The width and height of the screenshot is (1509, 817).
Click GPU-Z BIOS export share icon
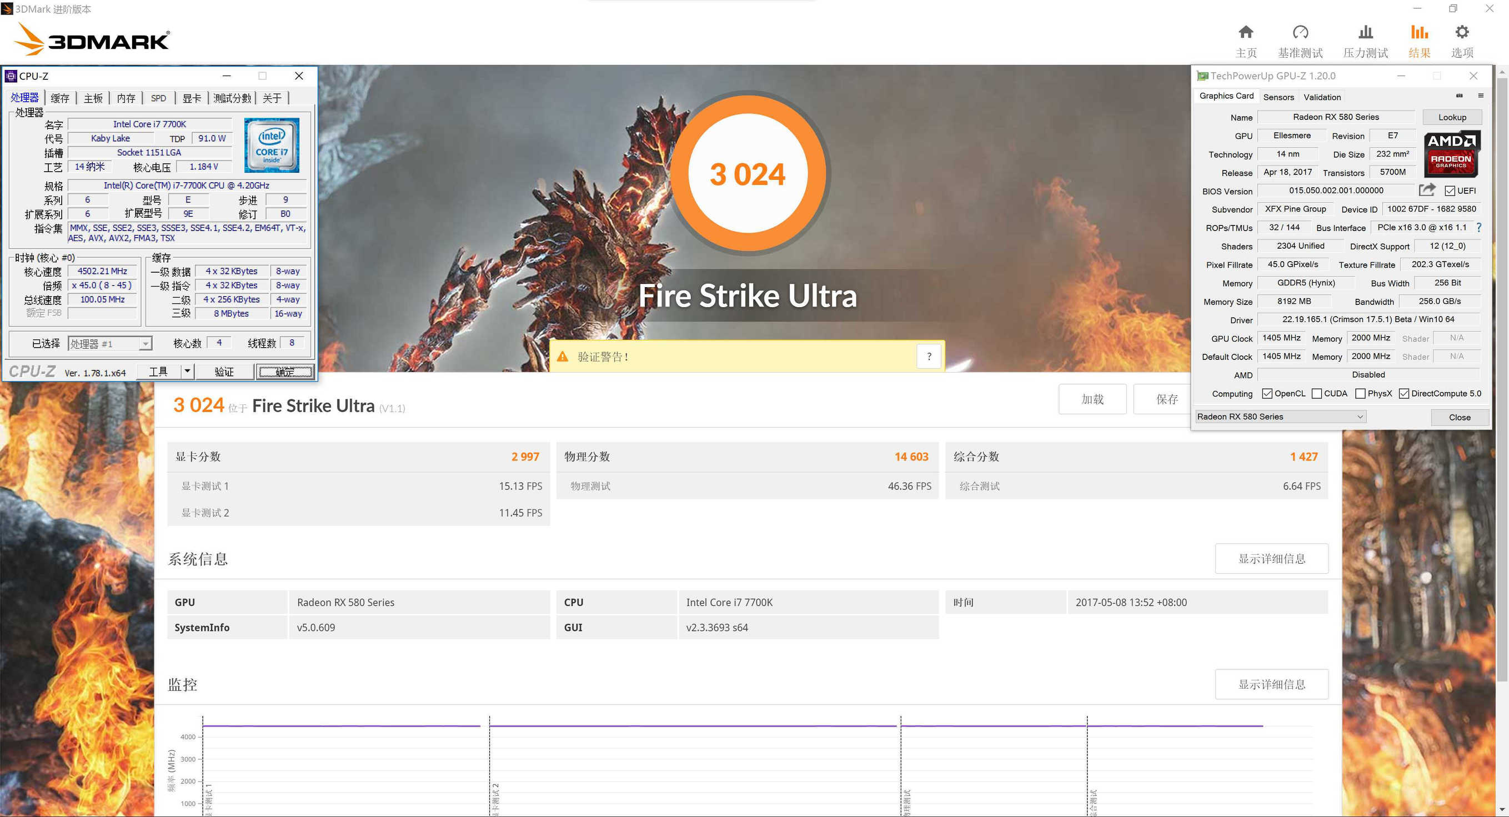tap(1427, 190)
